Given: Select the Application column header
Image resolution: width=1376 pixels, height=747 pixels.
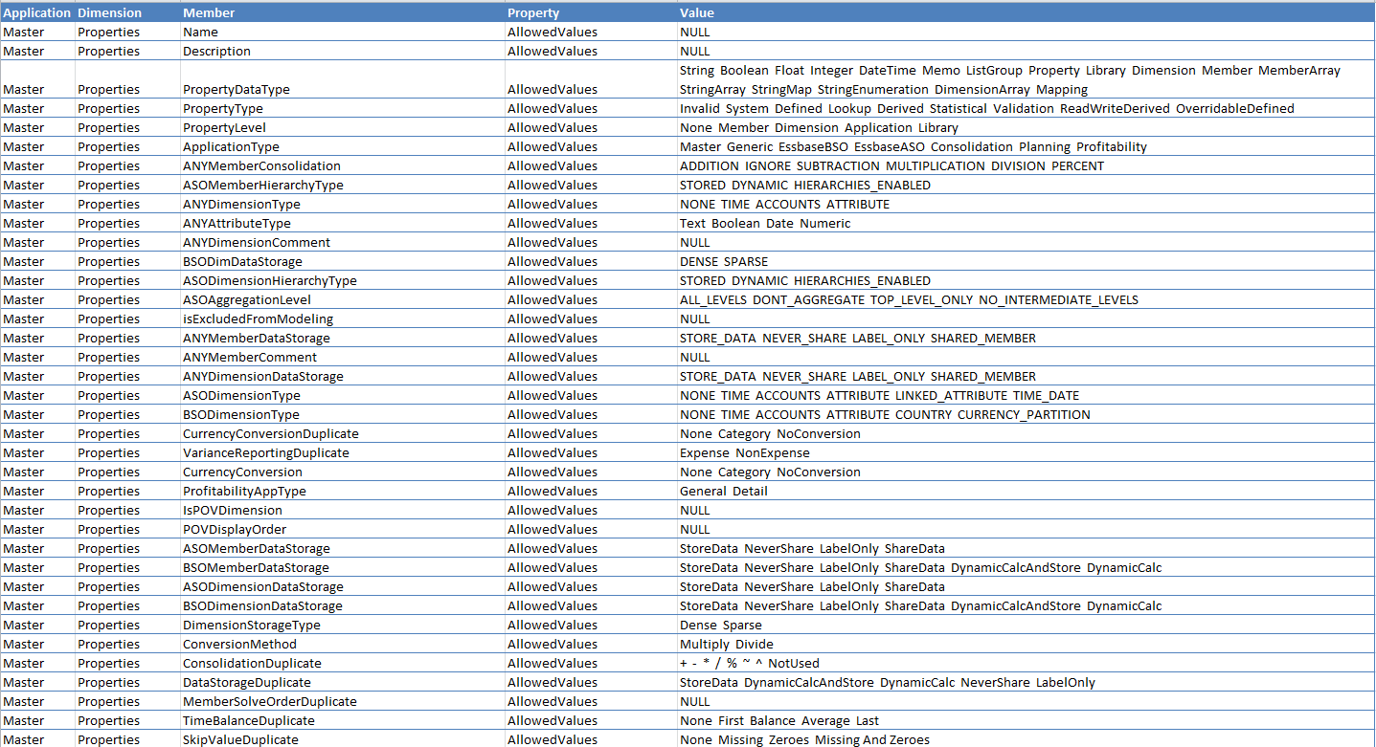Looking at the screenshot, I should [x=37, y=13].
